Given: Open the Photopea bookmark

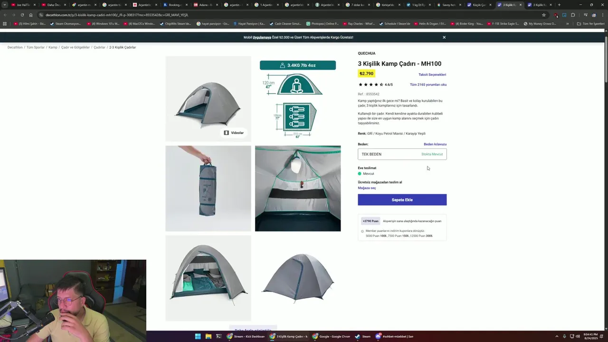Looking at the screenshot, I should [322, 24].
